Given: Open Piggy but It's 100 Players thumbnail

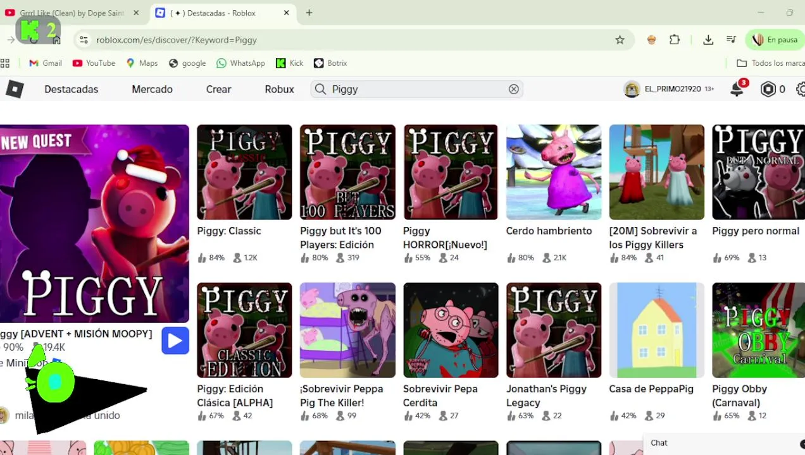Looking at the screenshot, I should [x=347, y=172].
